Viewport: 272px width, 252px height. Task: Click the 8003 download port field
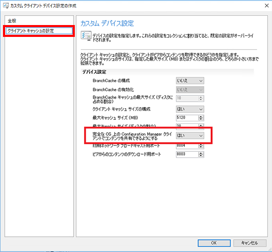187,154
